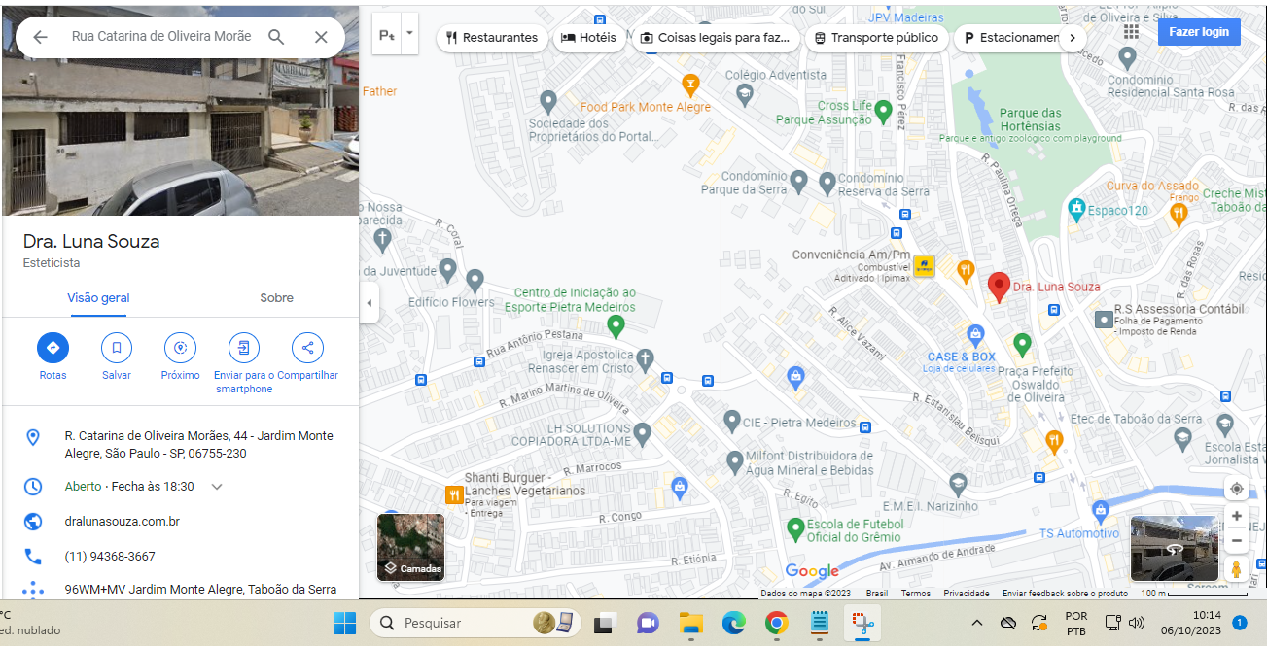The height and width of the screenshot is (646, 1267).
Task: Show hidden tray icons chevron
Action: tap(976, 623)
